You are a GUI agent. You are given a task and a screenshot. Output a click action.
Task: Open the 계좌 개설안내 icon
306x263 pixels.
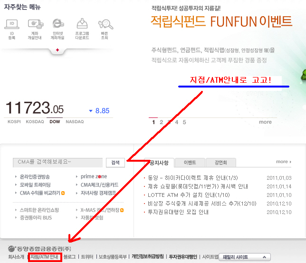pos(35,29)
